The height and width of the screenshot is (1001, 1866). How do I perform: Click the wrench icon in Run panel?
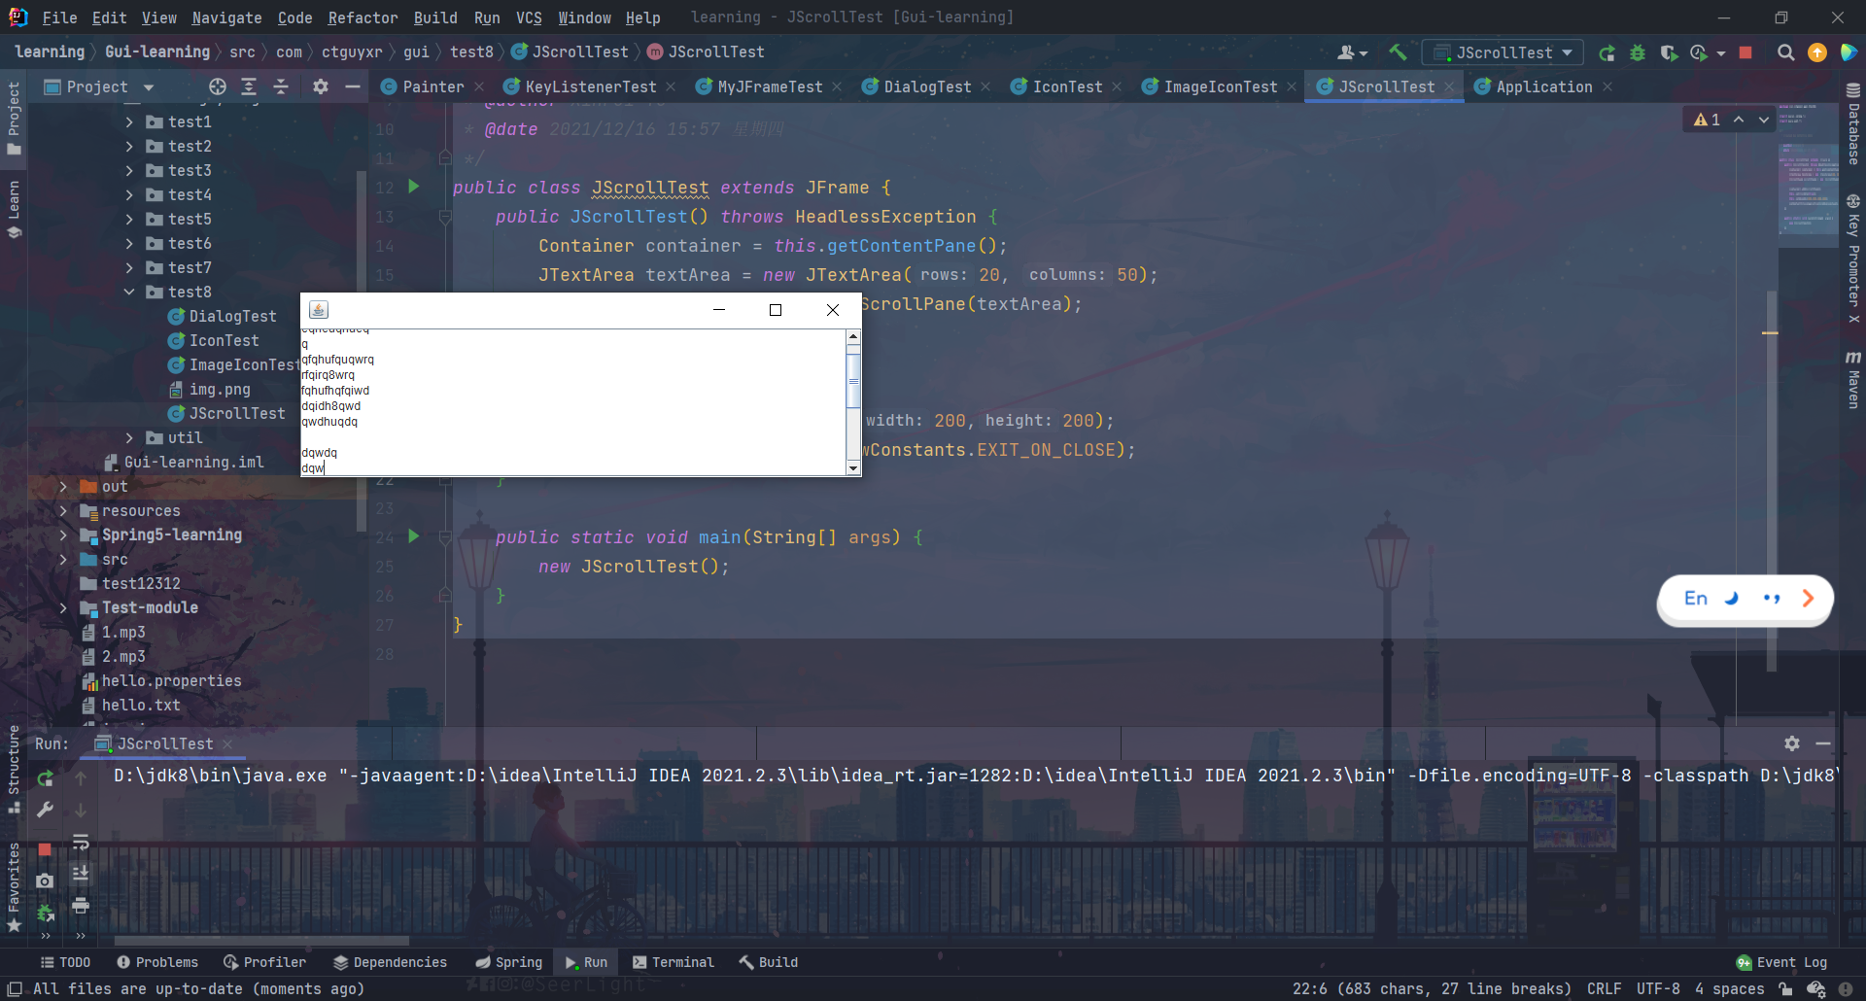tap(45, 810)
